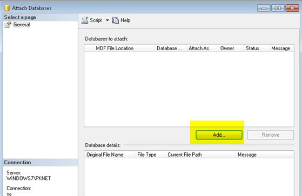Close the Attach Databases window
Viewport: 302px width, 196px height.
point(292,8)
